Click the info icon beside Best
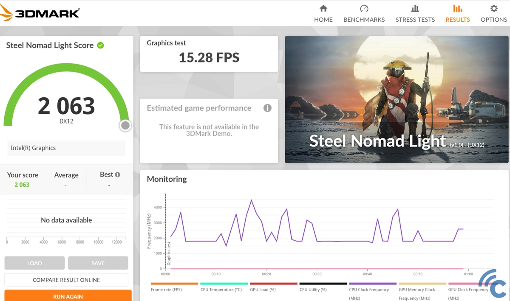The height and width of the screenshot is (301, 510). (118, 174)
